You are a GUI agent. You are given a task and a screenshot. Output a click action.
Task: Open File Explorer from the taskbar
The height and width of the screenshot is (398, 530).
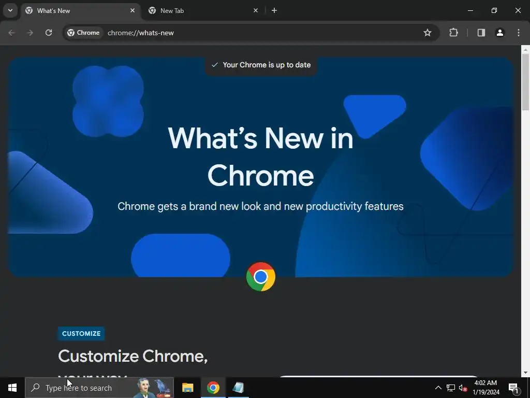click(187, 388)
